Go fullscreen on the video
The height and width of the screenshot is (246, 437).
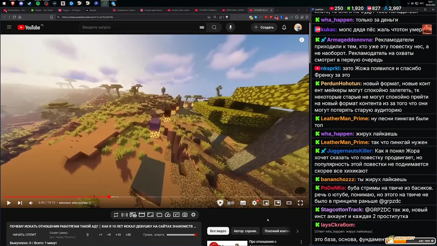point(300,203)
